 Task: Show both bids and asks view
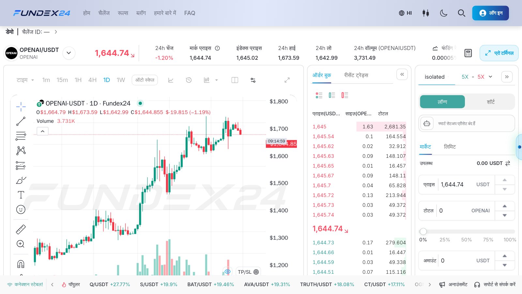[x=319, y=95]
